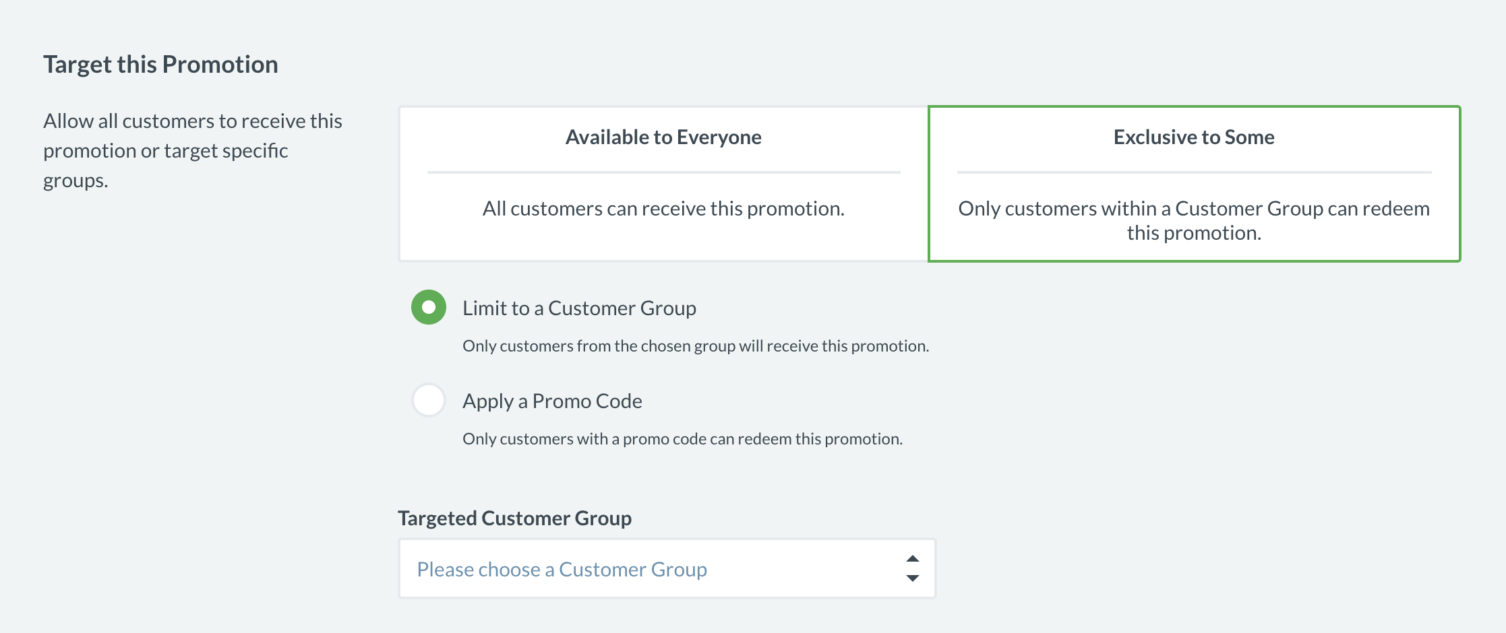This screenshot has width=1506, height=633.
Task: Choose the "Exclusive to Some" card
Action: (x=1194, y=183)
